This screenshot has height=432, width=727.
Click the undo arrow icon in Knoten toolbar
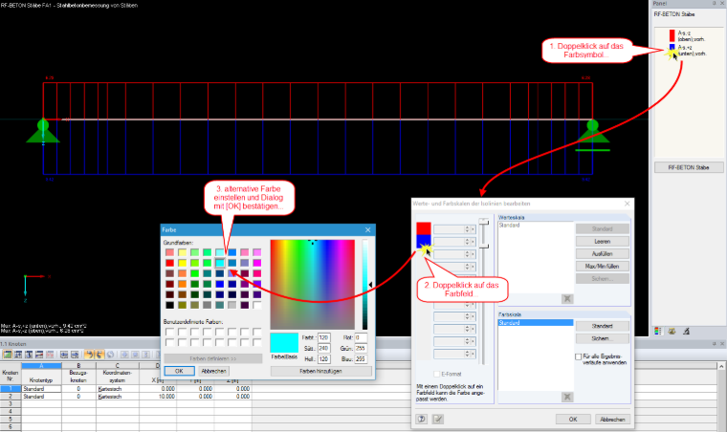[x=89, y=355]
